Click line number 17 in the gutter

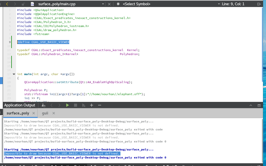(9, 74)
